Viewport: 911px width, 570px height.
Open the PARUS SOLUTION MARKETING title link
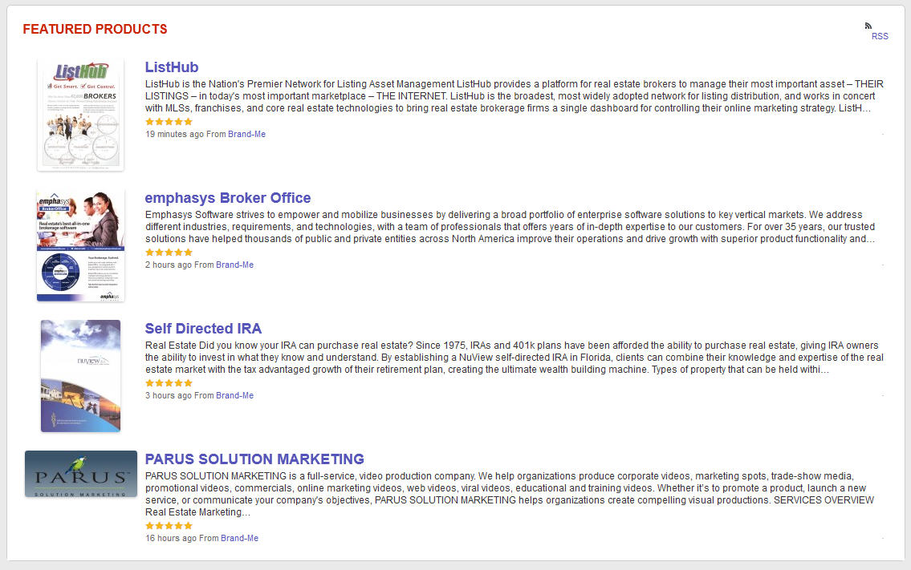click(254, 459)
